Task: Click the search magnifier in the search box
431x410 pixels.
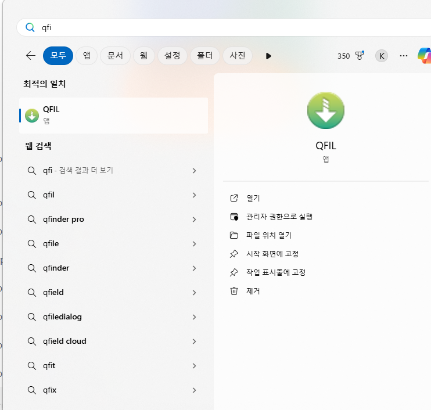Action: pyautogui.click(x=30, y=27)
